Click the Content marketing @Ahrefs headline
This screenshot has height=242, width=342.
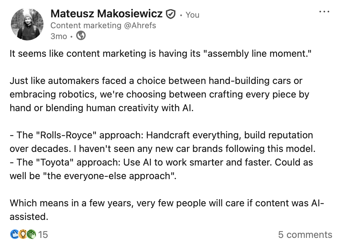(x=103, y=25)
